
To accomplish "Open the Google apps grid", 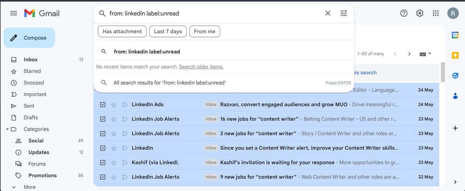I will pos(436,13).
